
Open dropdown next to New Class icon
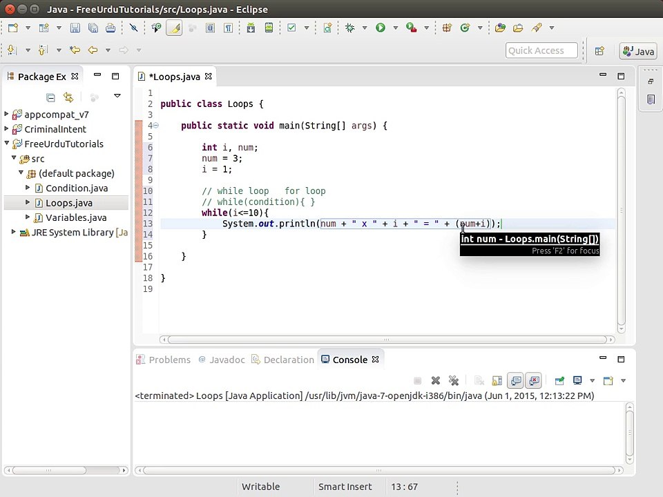480,28
